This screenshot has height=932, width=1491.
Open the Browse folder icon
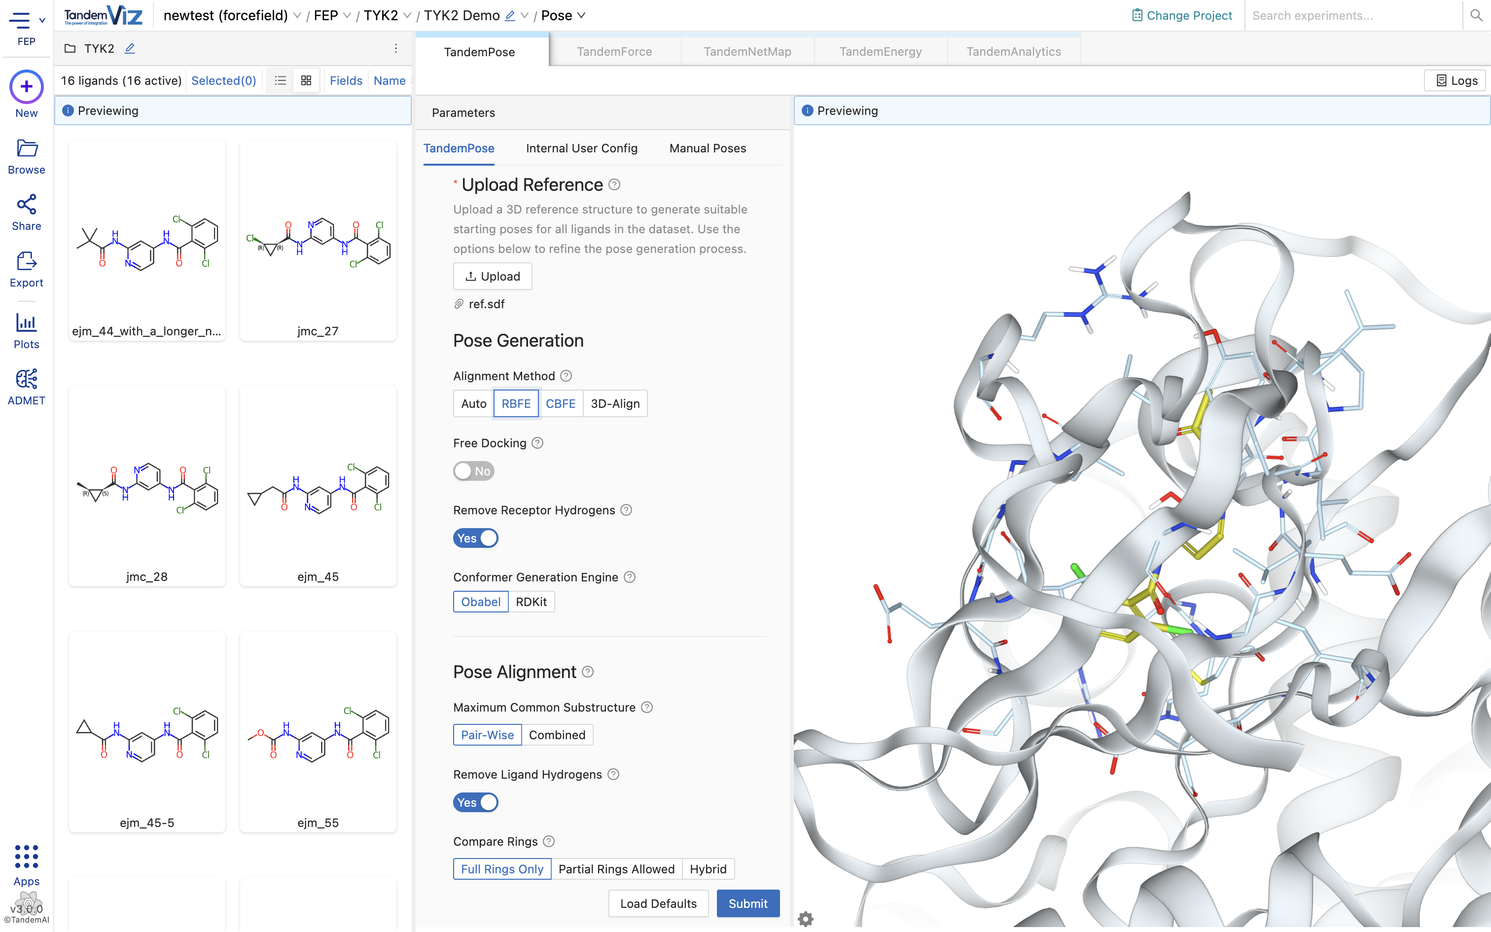(x=27, y=148)
